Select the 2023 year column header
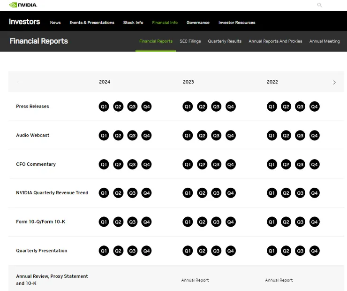The image size is (347, 291). pyautogui.click(x=189, y=82)
